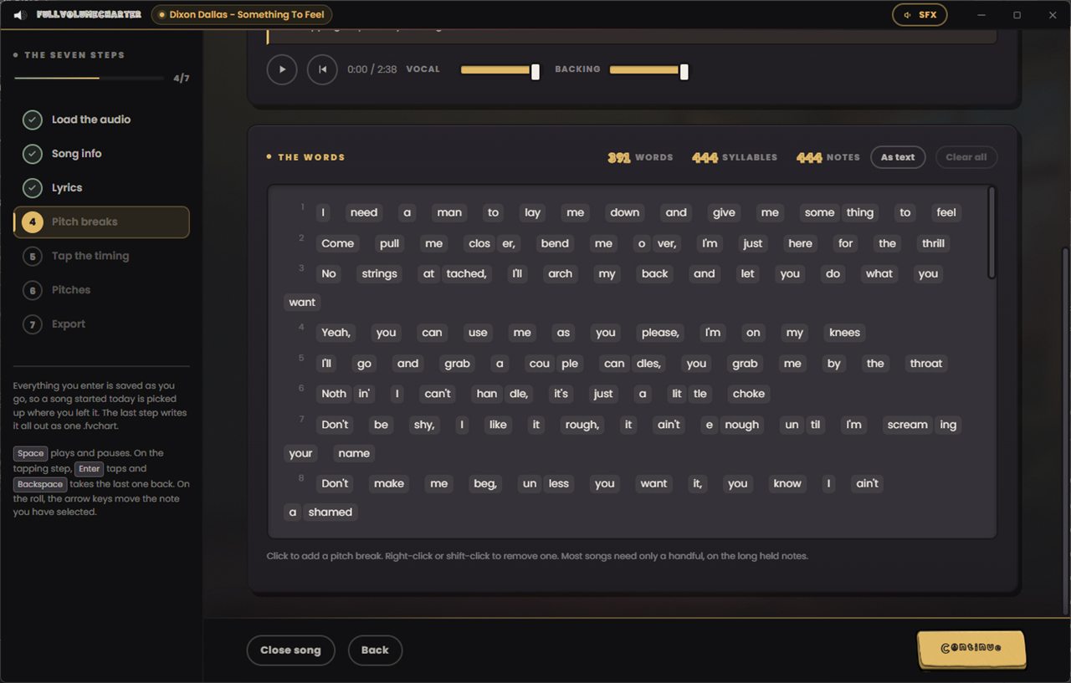
Task: Click the '444 NOTES' counter text
Action: tap(828, 157)
